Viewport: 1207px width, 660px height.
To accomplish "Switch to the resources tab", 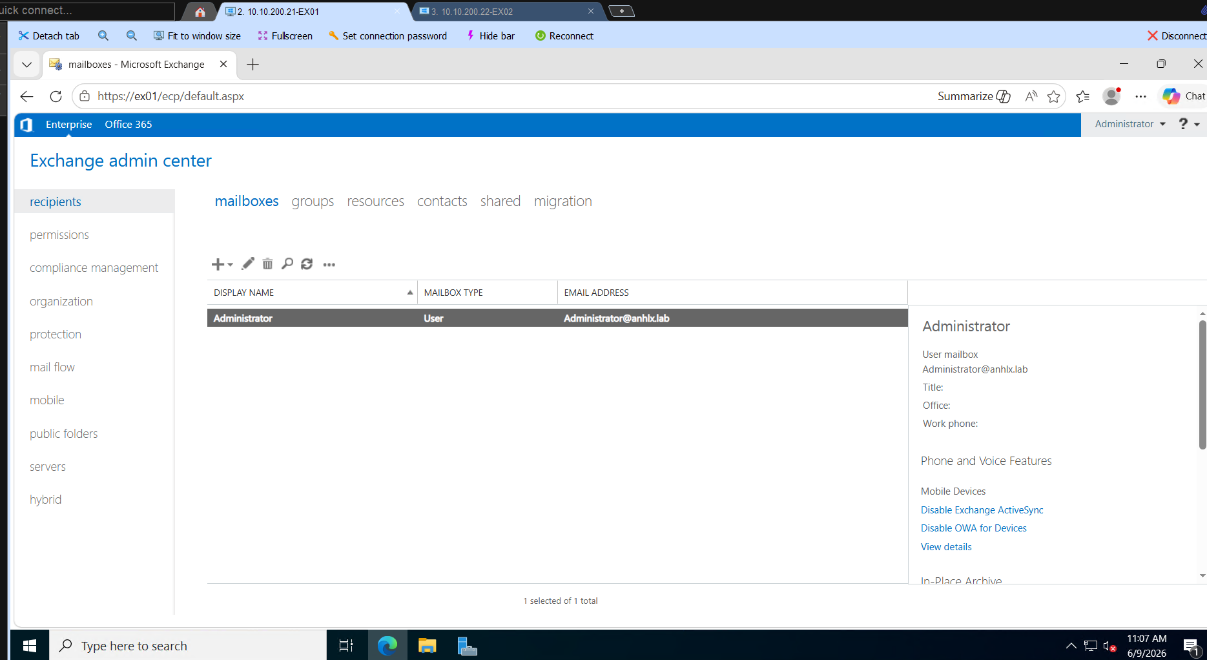I will [376, 201].
